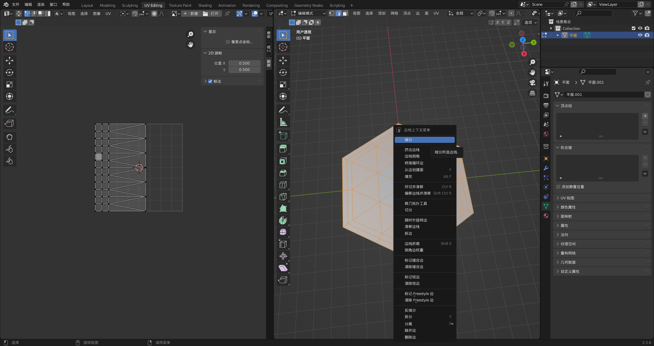
Task: Open the 顶点 menu in the 3D viewport header
Action: (x=407, y=13)
